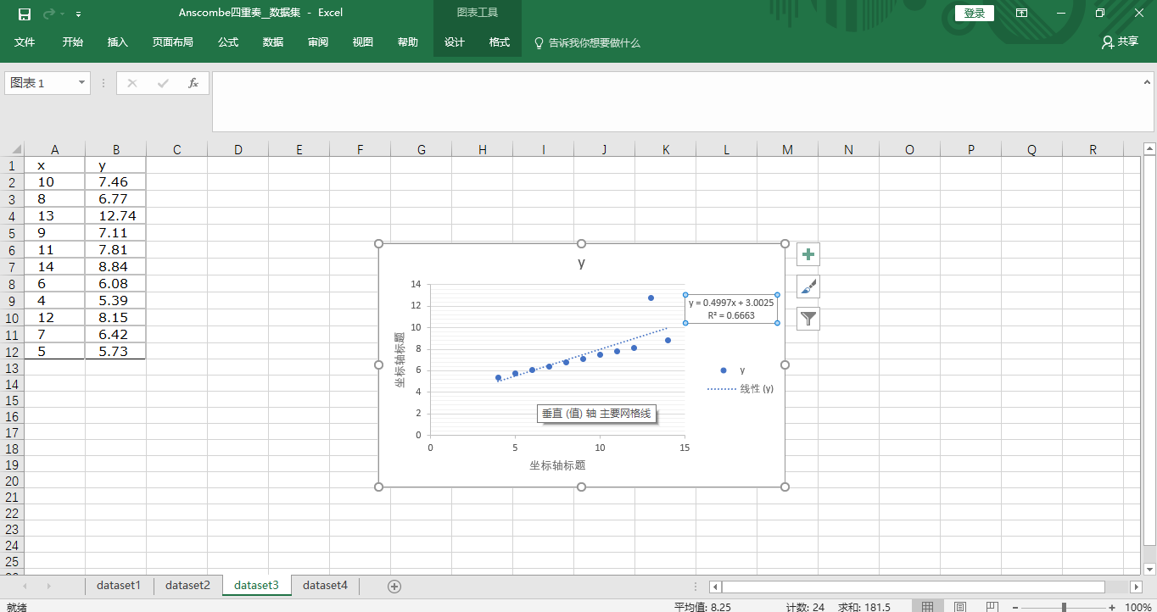Expand the Name Box dropdown showing 图表 1

82,83
